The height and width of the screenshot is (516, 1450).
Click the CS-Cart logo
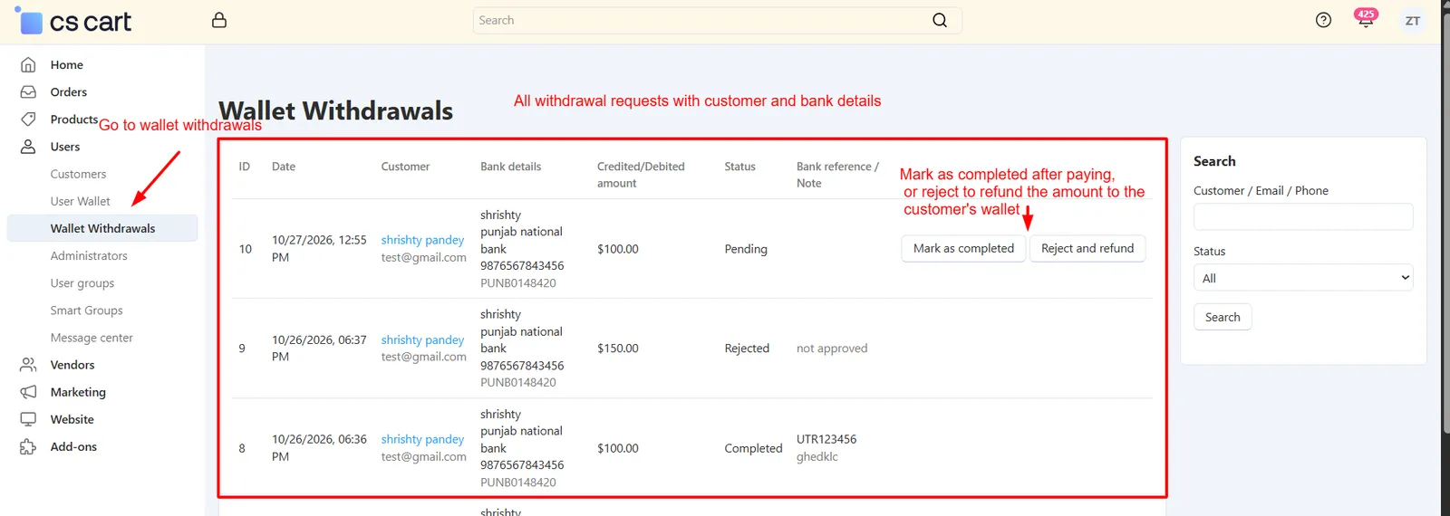(x=73, y=21)
